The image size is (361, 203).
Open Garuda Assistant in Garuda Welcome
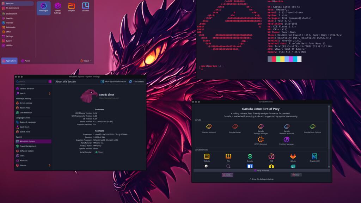(209, 129)
